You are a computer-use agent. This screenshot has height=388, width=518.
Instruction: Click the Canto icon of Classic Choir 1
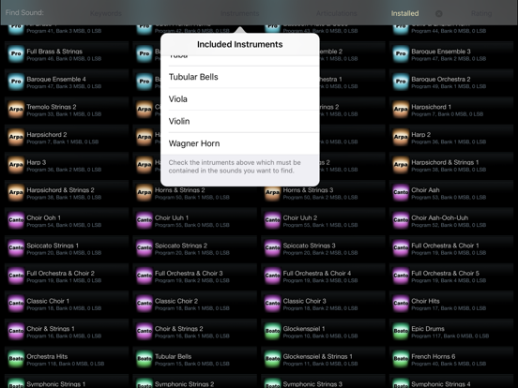point(16,304)
